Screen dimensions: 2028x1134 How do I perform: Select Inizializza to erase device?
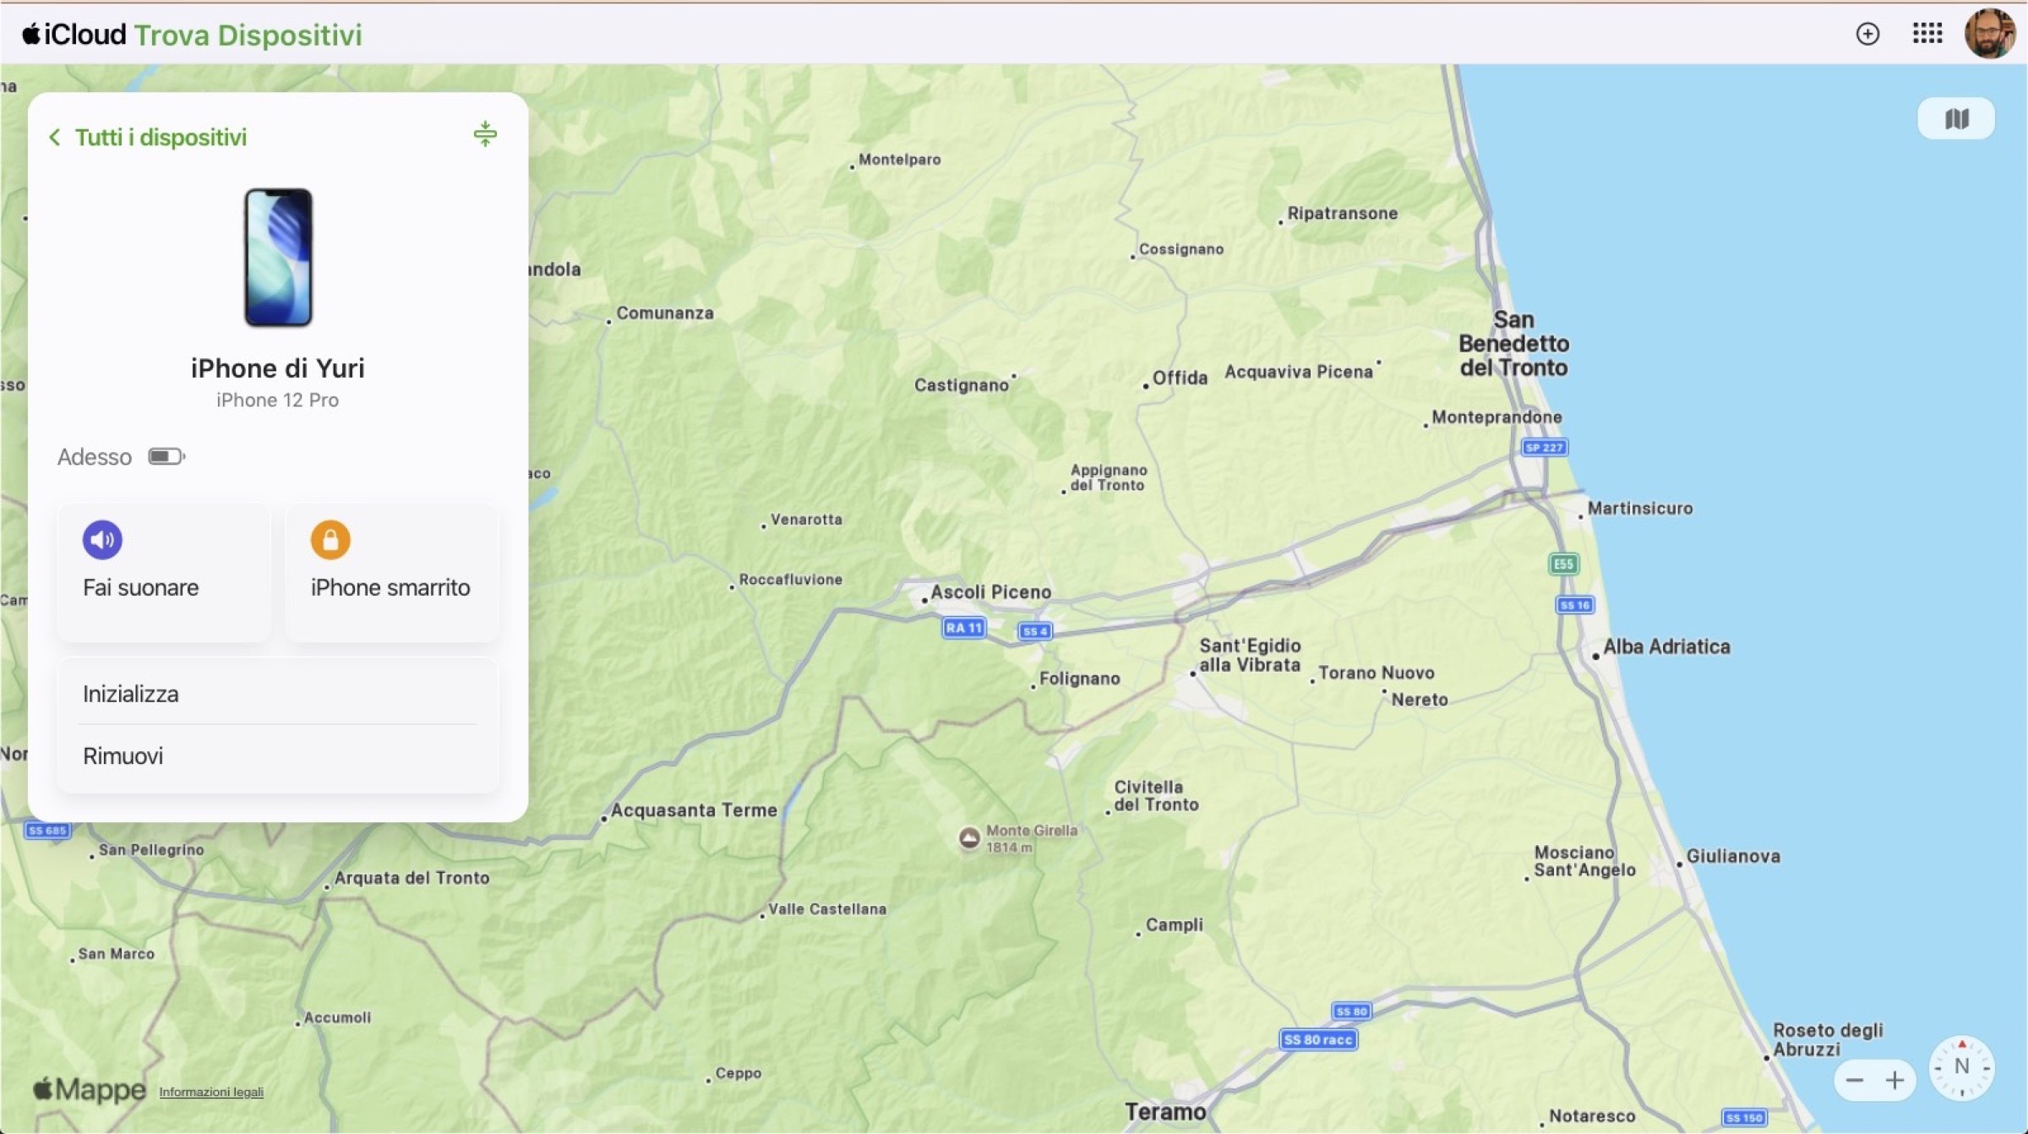[131, 694]
